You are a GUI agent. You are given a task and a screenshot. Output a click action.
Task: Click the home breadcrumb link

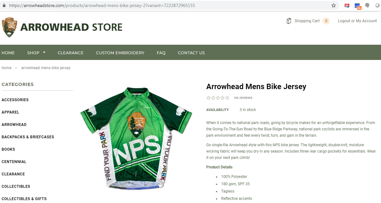coord(7,68)
